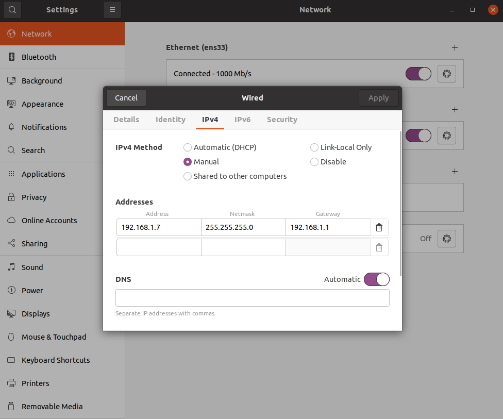This screenshot has height=419, width=503.
Task: Switch to the IPv6 tab
Action: 243,120
